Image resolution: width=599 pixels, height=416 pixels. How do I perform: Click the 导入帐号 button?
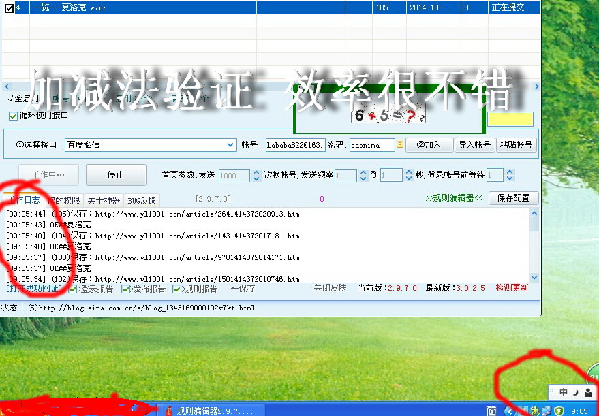[x=474, y=145]
